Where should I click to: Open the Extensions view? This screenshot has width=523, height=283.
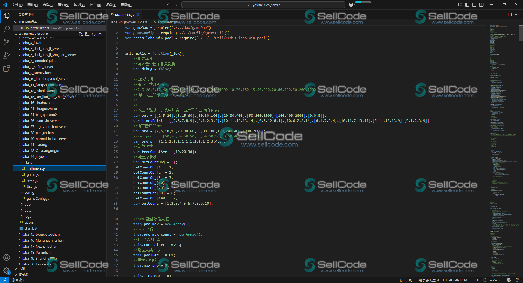(7, 68)
